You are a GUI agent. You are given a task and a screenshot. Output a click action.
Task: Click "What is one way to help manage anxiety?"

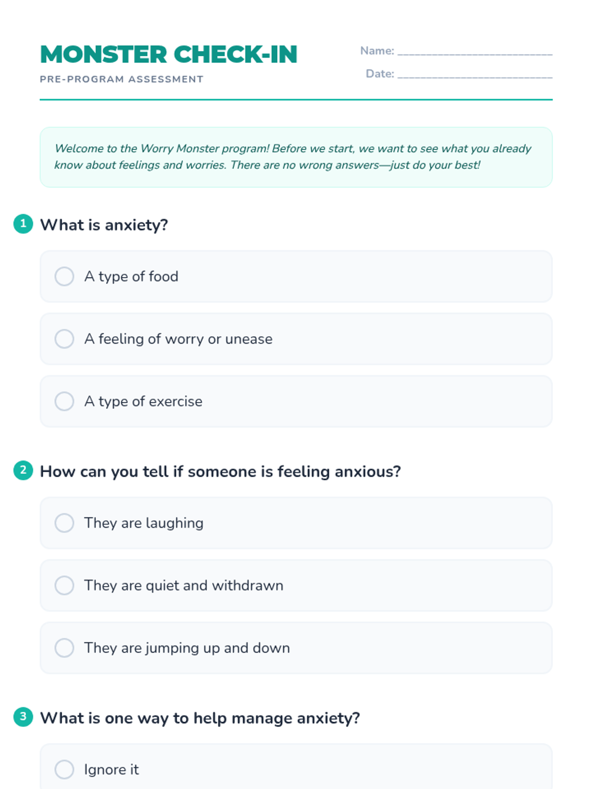coord(200,718)
